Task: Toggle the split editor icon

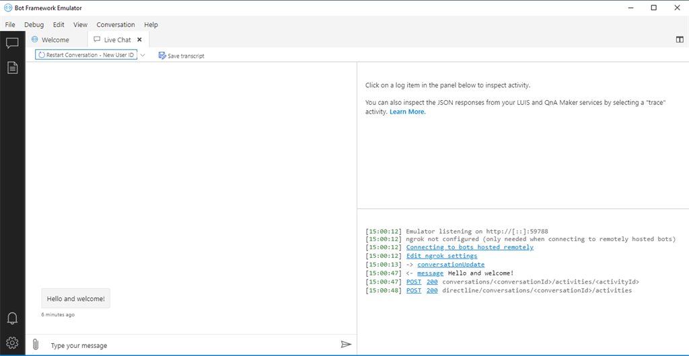Action: pyautogui.click(x=680, y=40)
